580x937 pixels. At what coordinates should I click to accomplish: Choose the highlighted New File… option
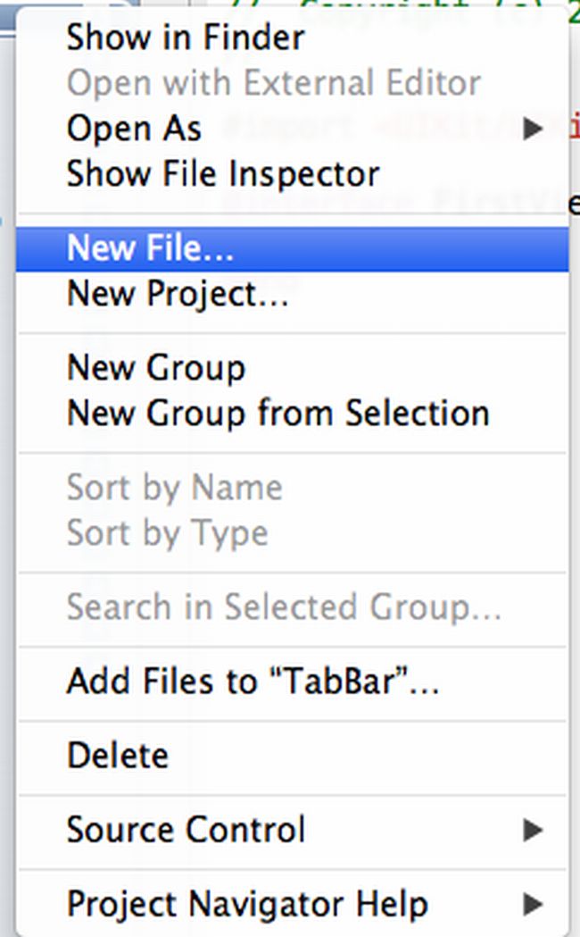point(150,249)
